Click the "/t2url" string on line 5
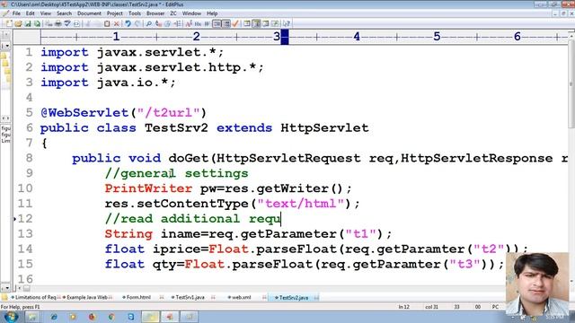Screen dimensions: 575x323 click(x=168, y=113)
